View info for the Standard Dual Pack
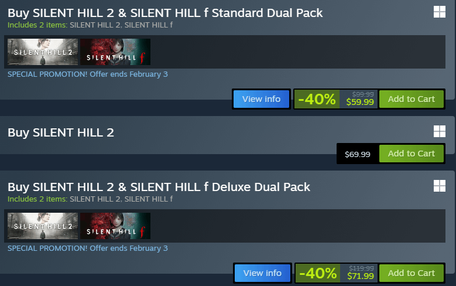Image resolution: width=456 pixels, height=286 pixels. coord(261,99)
